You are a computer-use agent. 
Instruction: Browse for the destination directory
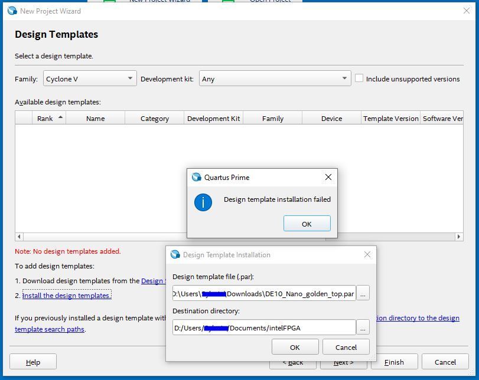(x=363, y=327)
